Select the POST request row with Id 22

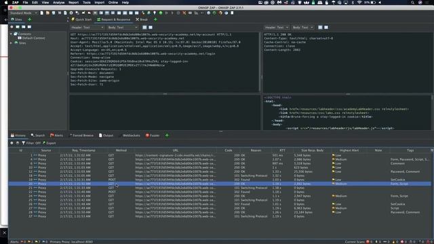click(x=220, y=192)
